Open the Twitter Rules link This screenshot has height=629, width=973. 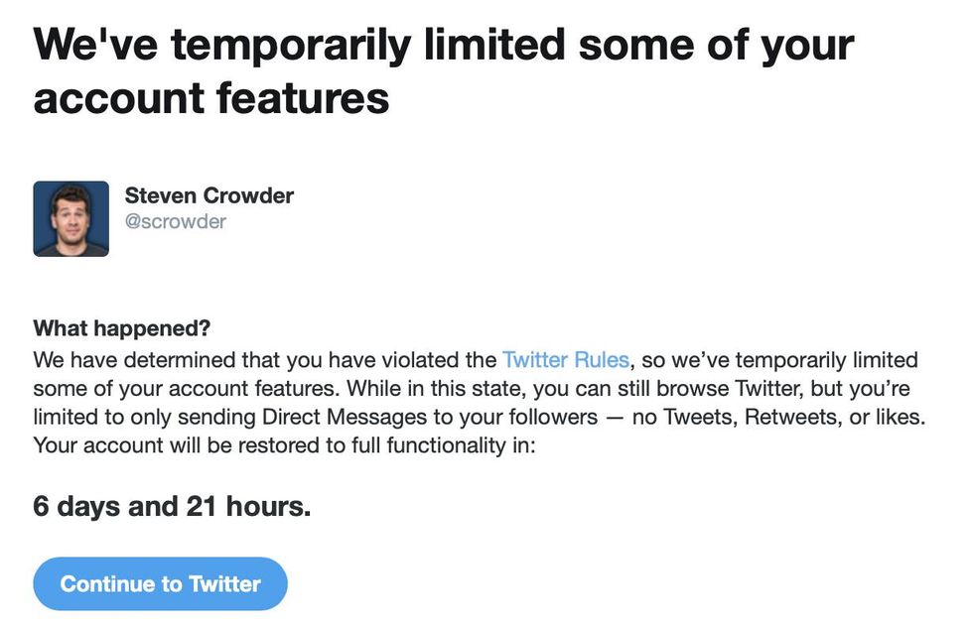[565, 359]
